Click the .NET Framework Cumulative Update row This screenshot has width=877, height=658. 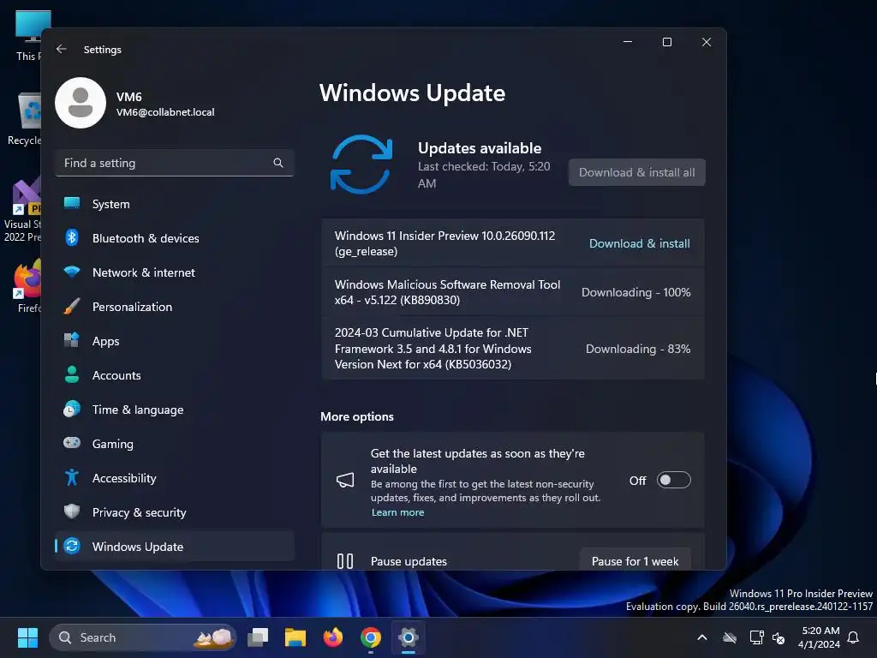[x=512, y=348]
